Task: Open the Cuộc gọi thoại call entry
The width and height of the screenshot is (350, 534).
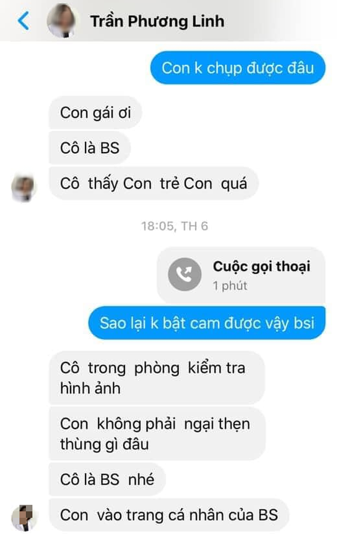Action: coord(241,275)
